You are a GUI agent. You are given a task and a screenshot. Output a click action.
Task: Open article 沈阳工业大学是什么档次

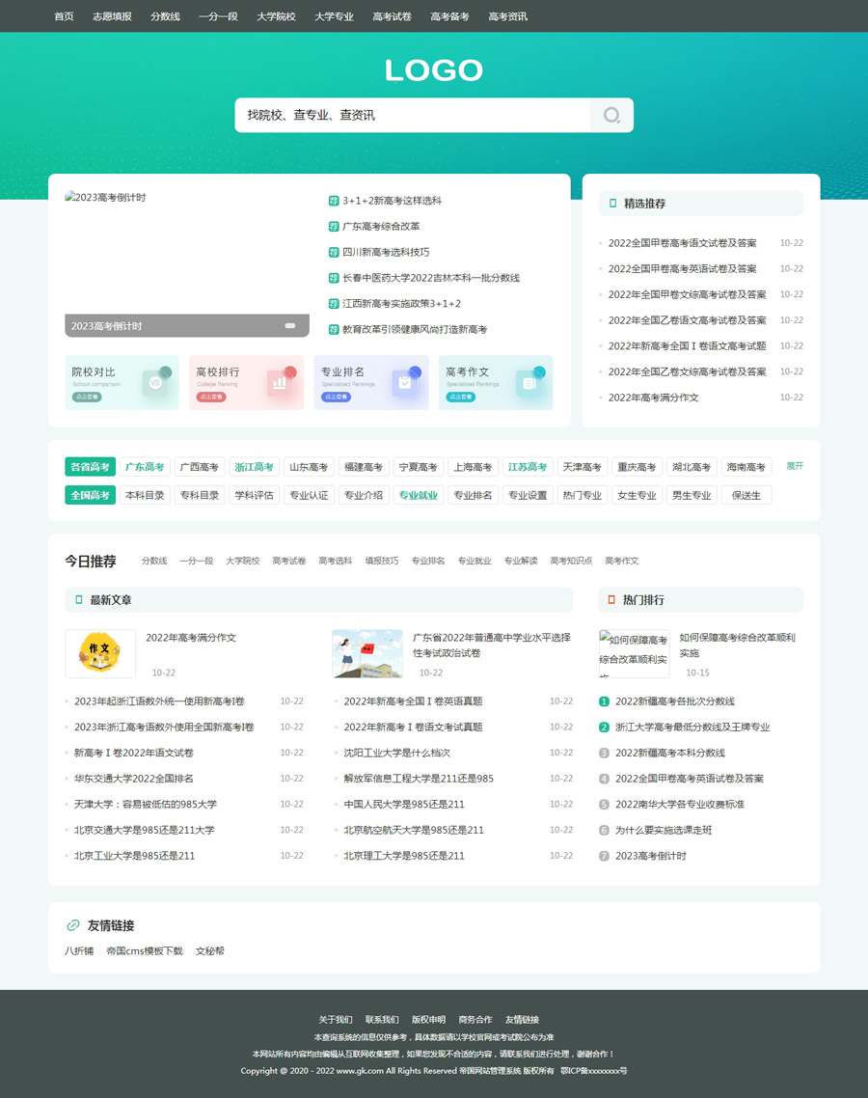pyautogui.click(x=397, y=754)
